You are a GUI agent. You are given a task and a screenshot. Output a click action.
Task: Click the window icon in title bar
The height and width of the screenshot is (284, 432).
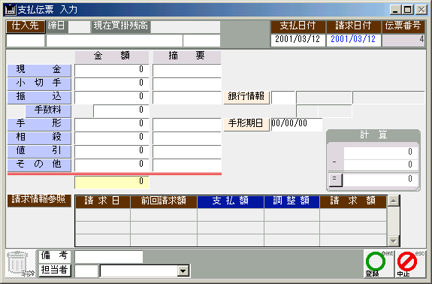point(11,10)
